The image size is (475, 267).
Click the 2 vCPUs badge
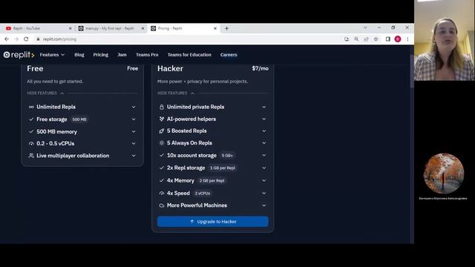203,193
